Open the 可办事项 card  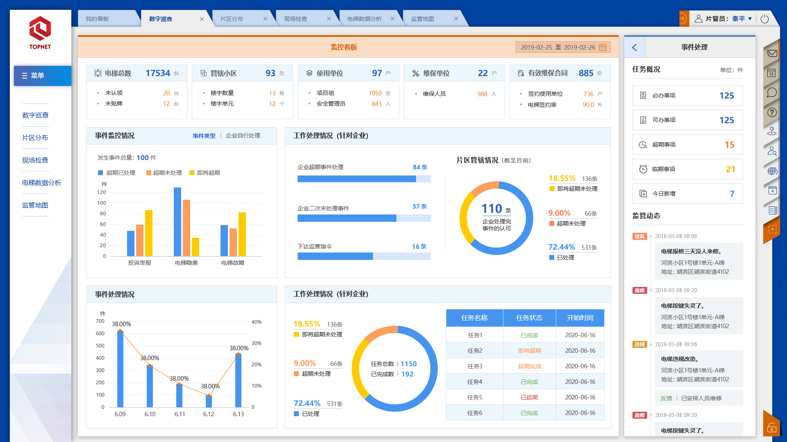click(687, 120)
